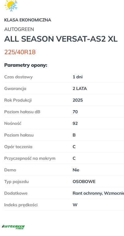124x236 pixels.
Task: Click the Indeks prędkości value W
Action: coord(75,205)
